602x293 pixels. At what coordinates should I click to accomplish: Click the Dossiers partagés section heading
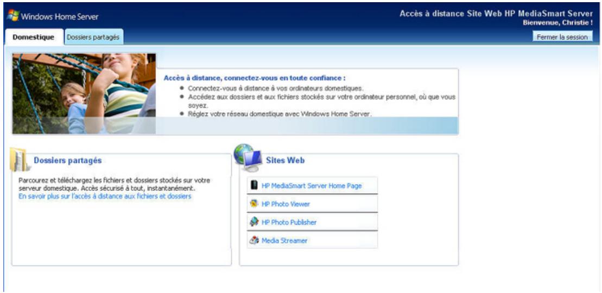(67, 161)
